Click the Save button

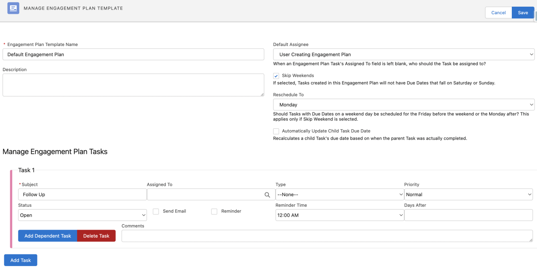[x=523, y=13]
